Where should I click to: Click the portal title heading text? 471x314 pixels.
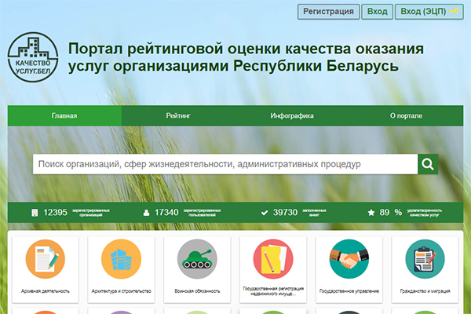click(246, 57)
